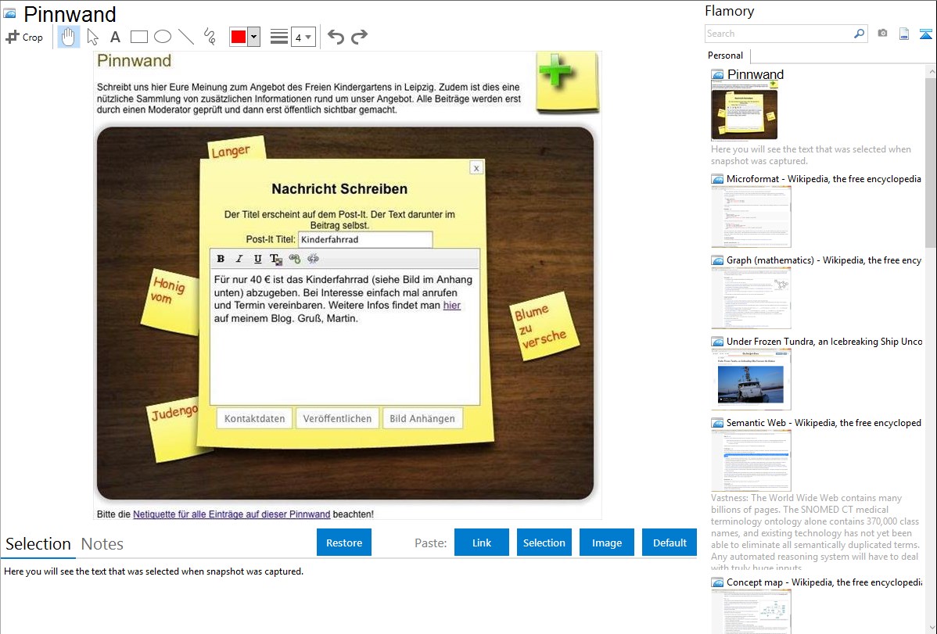This screenshot has width=937, height=634.
Task: Click the red color swatch
Action: point(239,37)
